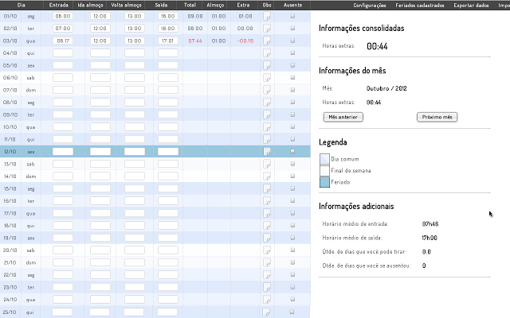Click the Saída time field for 03/10
510x318 pixels.
[167, 40]
